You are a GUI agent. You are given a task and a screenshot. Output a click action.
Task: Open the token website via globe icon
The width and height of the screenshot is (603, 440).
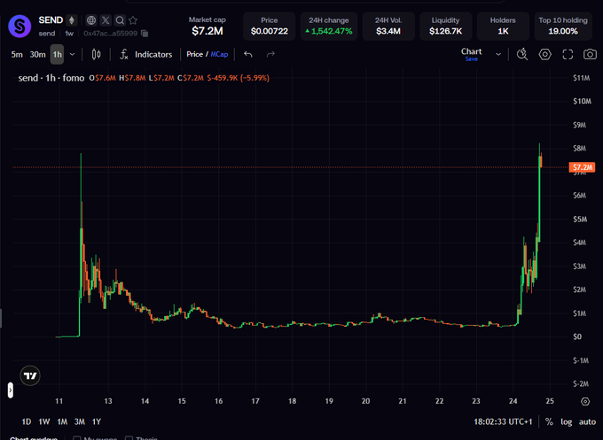pos(91,20)
